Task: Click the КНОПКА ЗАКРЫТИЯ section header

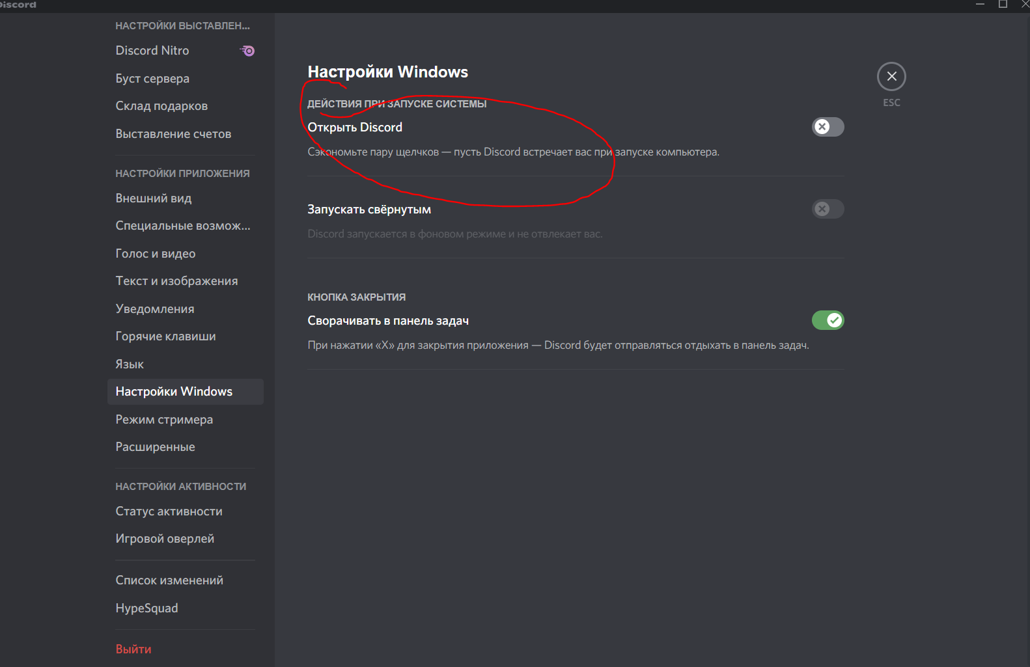Action: click(x=357, y=297)
